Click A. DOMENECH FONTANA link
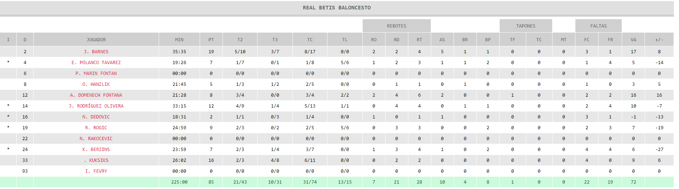The image size is (679, 189). 96,95
